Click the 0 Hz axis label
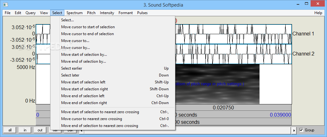The height and width of the screenshot is (137, 327). (30, 101)
